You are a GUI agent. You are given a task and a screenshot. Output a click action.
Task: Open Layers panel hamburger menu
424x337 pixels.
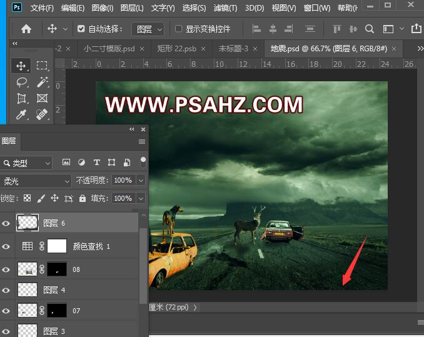[142, 141]
